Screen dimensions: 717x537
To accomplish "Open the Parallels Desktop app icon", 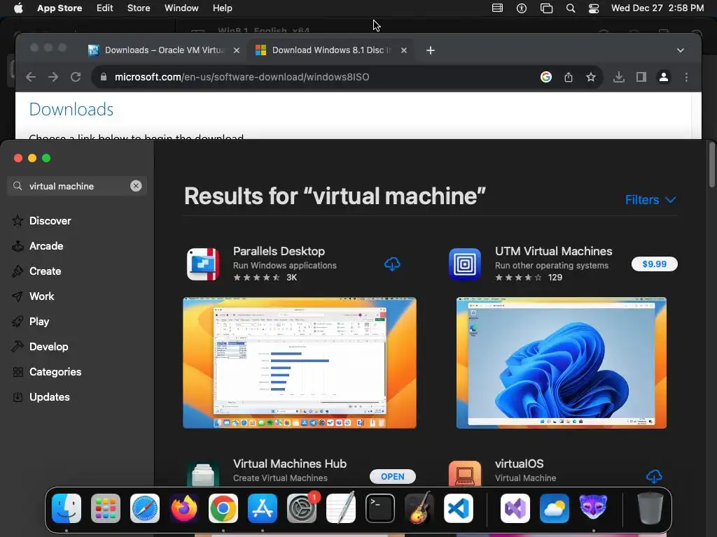I will click(x=203, y=264).
